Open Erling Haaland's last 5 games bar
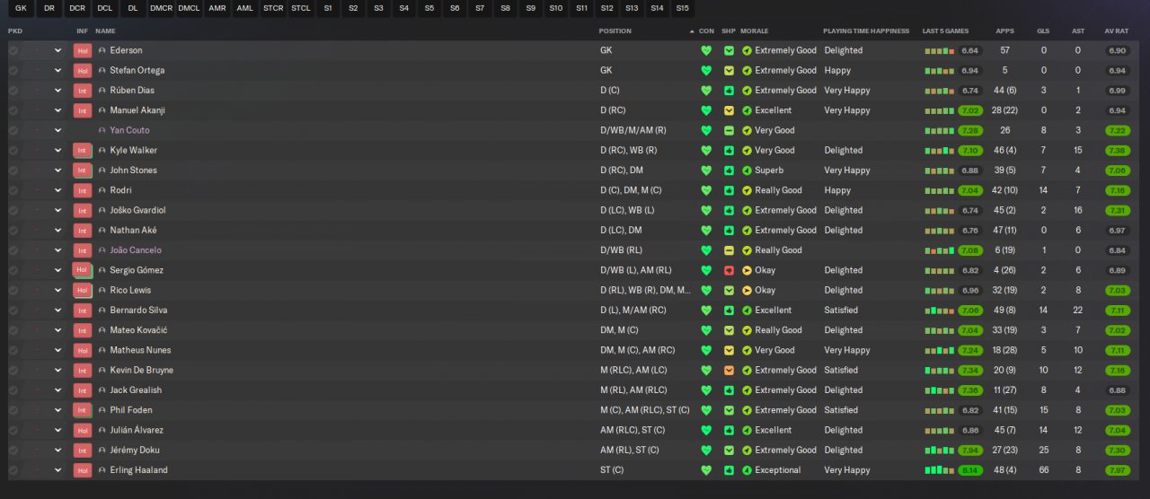1150x499 pixels. (x=940, y=470)
